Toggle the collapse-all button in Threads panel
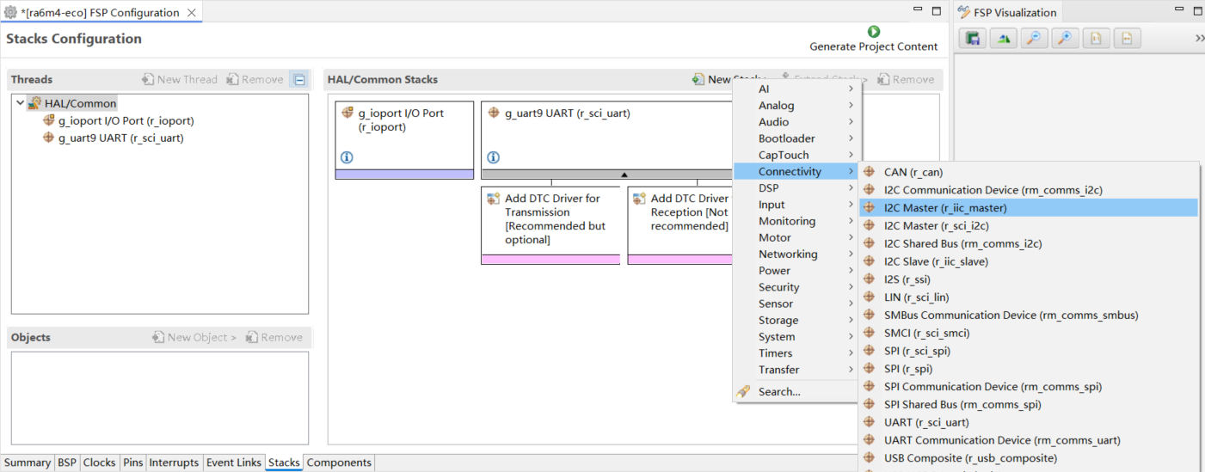This screenshot has width=1205, height=472. point(298,79)
